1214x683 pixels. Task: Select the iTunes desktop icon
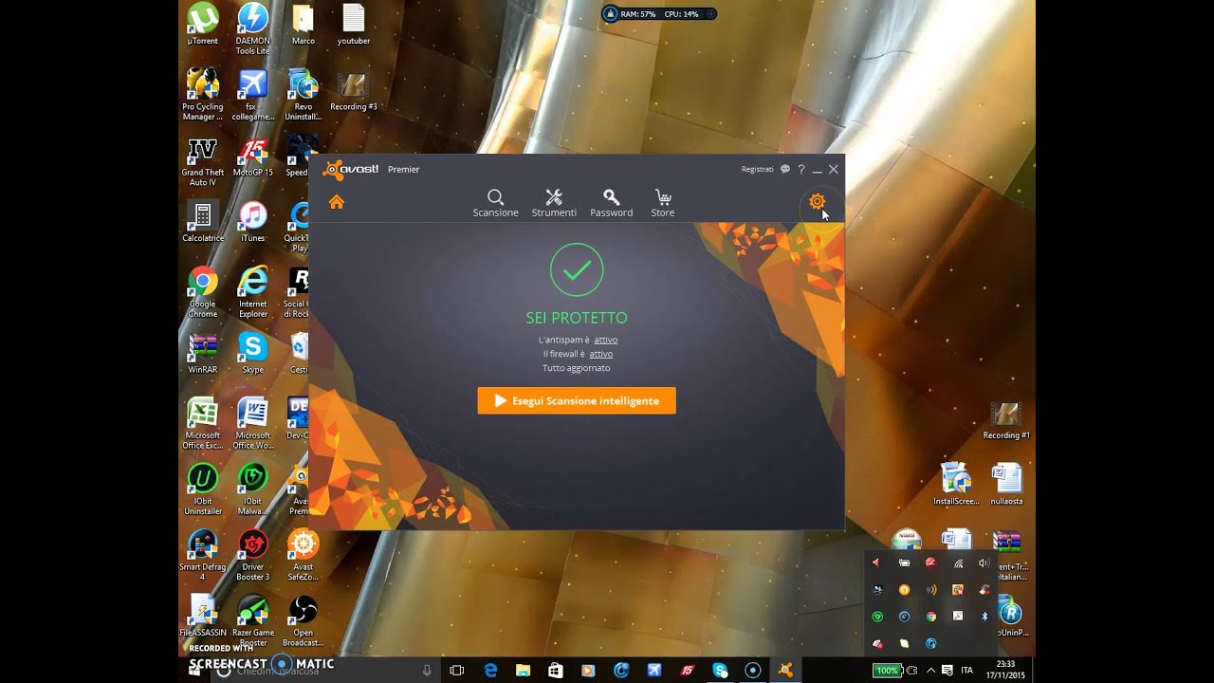(252, 222)
